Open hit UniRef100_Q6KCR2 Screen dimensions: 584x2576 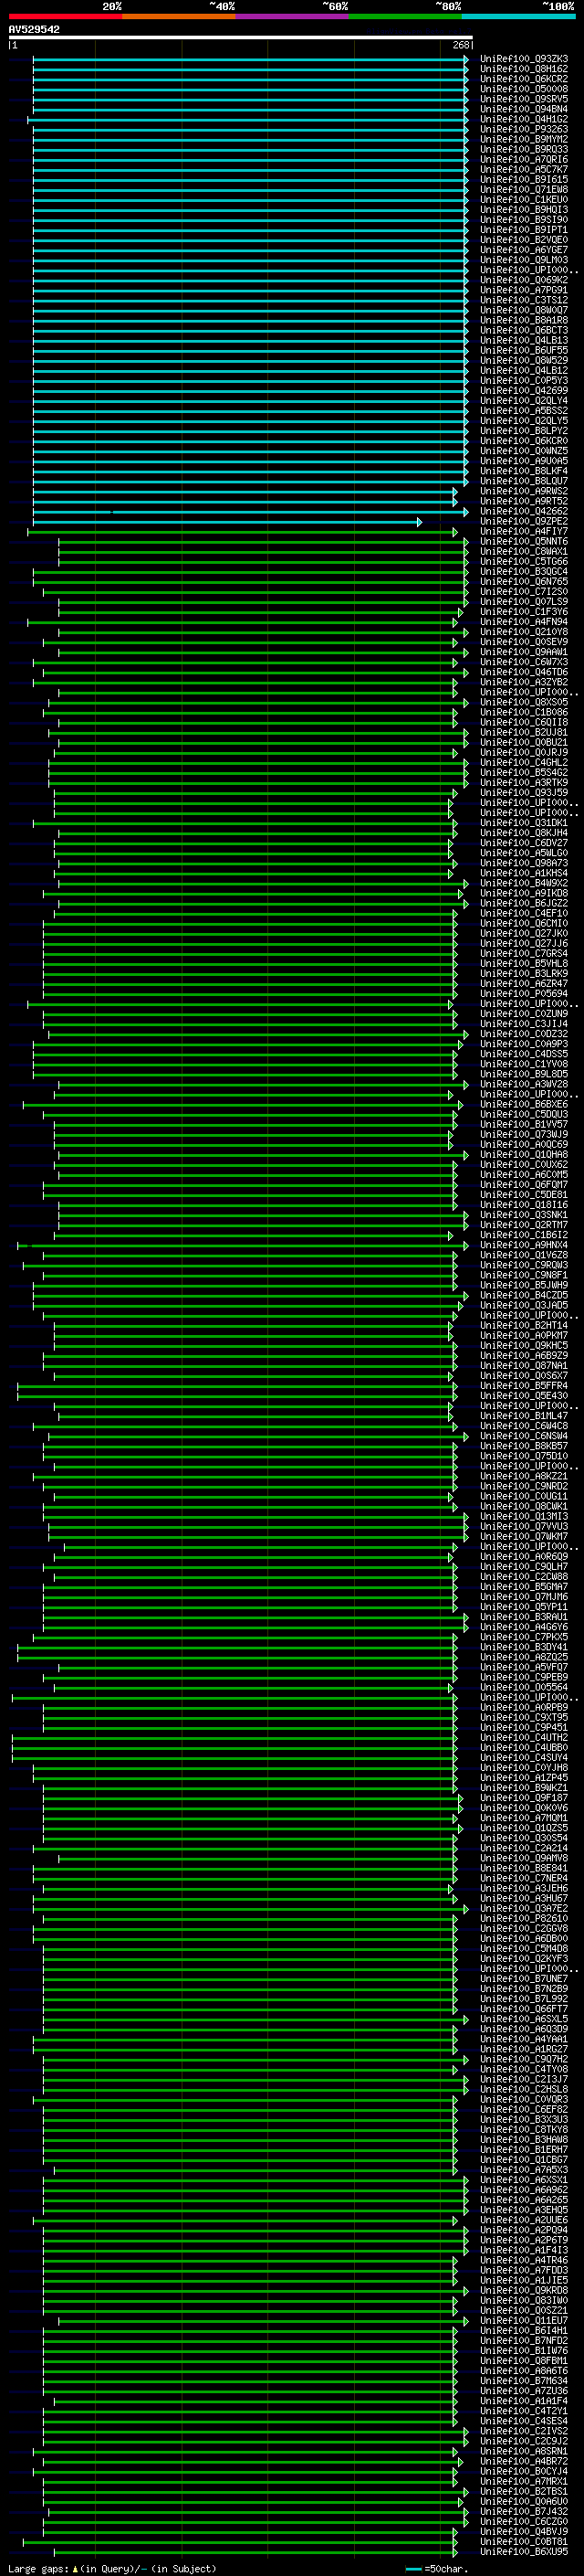click(524, 79)
